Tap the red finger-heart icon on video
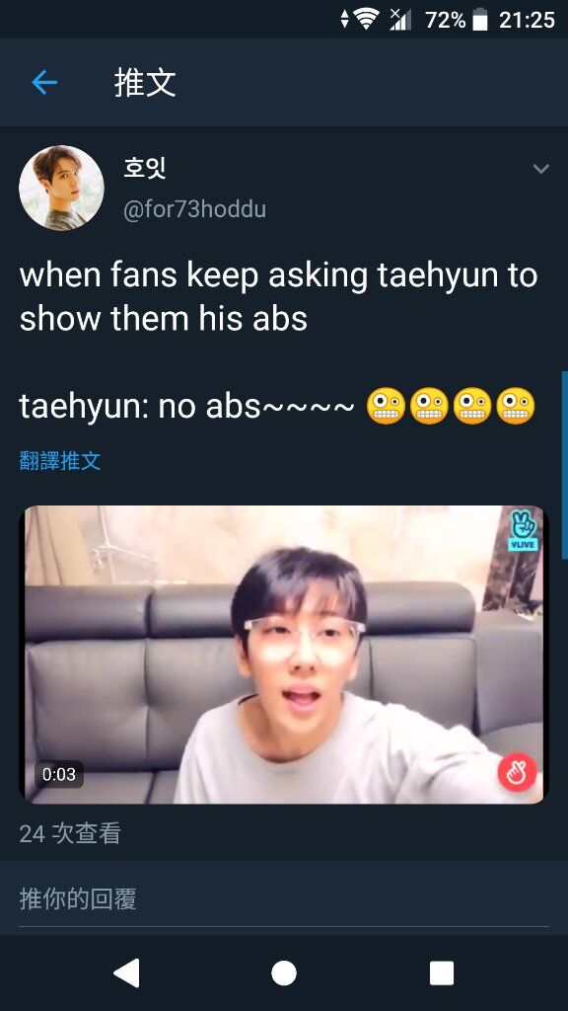 click(517, 772)
